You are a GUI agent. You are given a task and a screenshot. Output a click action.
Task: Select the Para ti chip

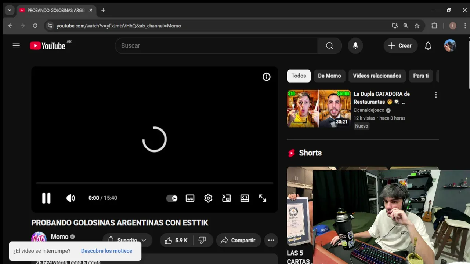[421, 76]
